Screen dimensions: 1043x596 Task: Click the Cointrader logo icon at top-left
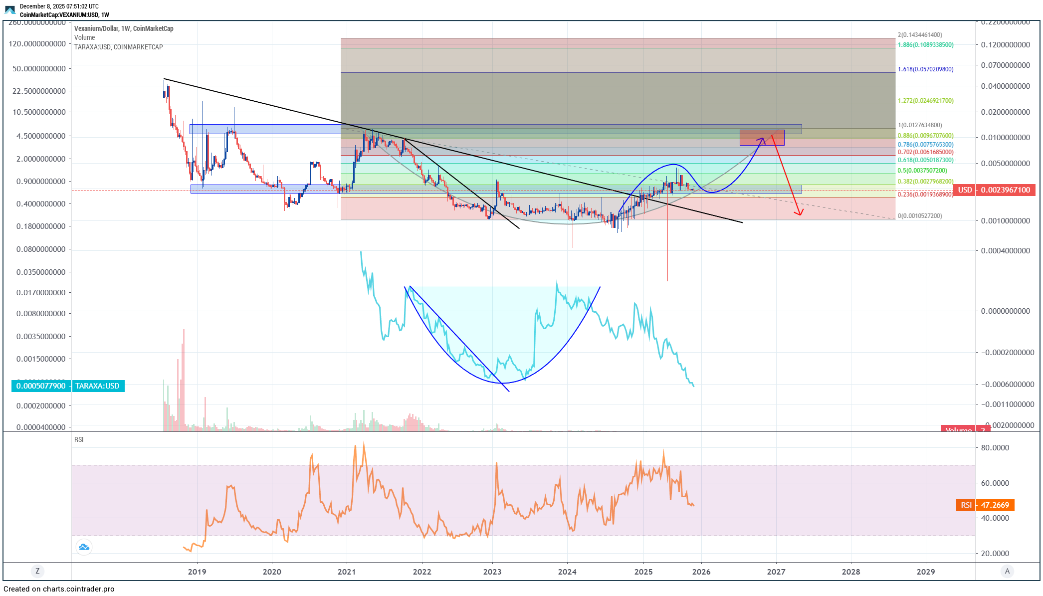click(10, 9)
